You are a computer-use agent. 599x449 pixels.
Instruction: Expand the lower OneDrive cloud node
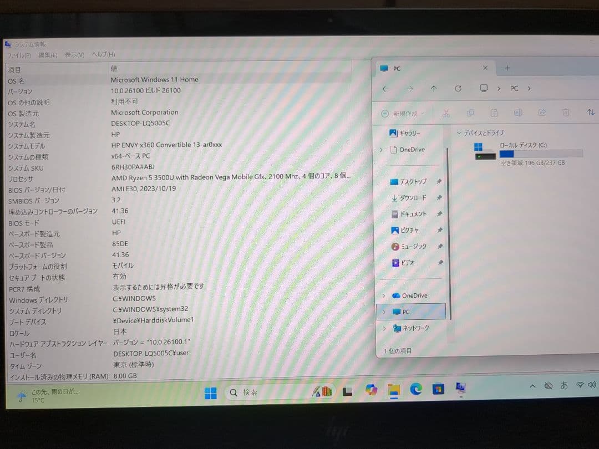coord(384,296)
